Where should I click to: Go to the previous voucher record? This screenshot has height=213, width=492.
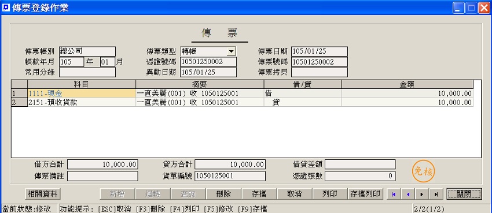[408, 194]
